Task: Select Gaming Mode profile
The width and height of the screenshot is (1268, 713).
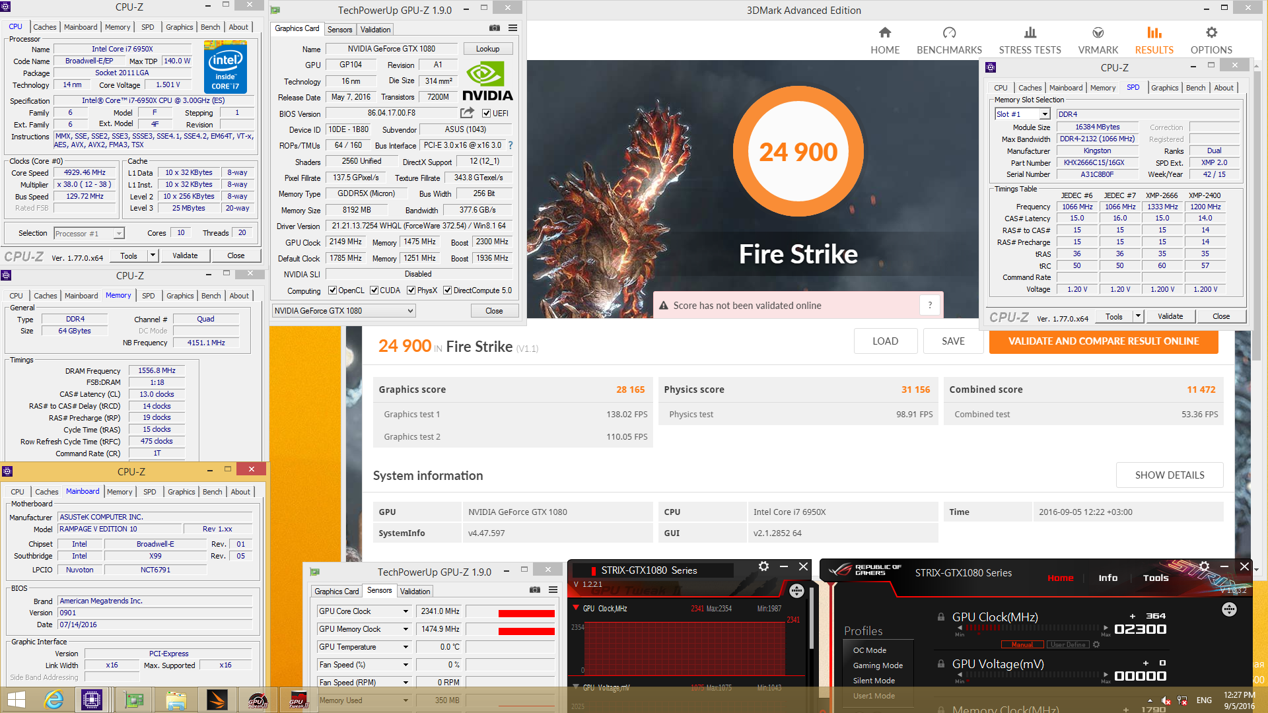Action: (x=877, y=665)
